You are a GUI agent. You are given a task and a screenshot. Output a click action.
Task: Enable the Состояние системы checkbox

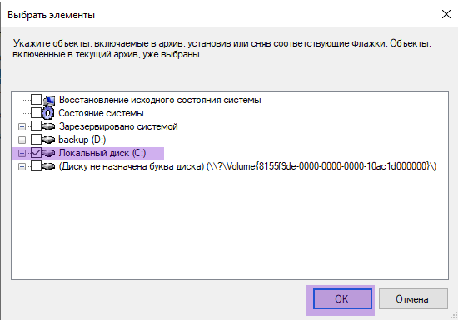[x=36, y=113]
